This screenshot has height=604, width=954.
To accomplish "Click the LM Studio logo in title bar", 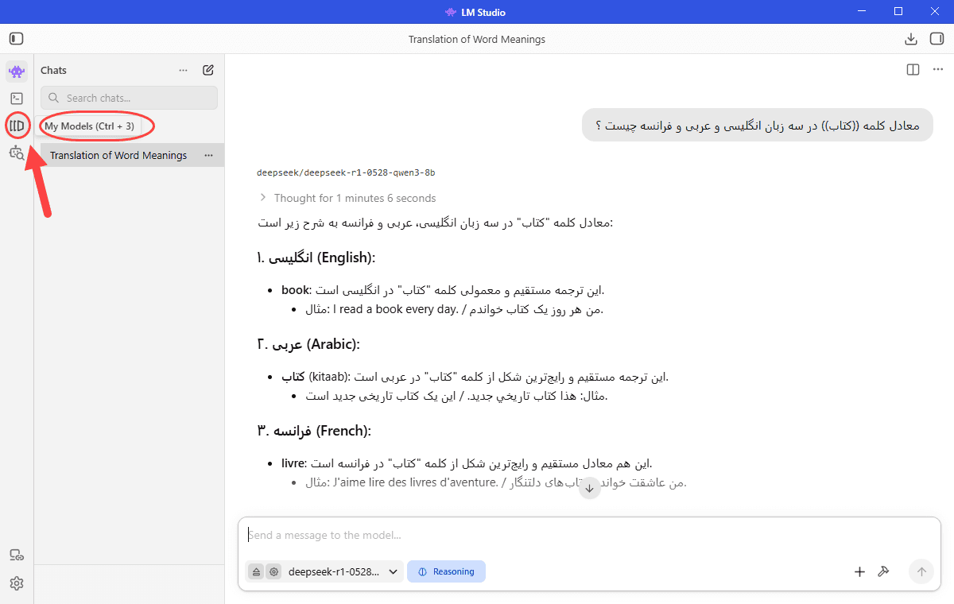I will (x=452, y=12).
